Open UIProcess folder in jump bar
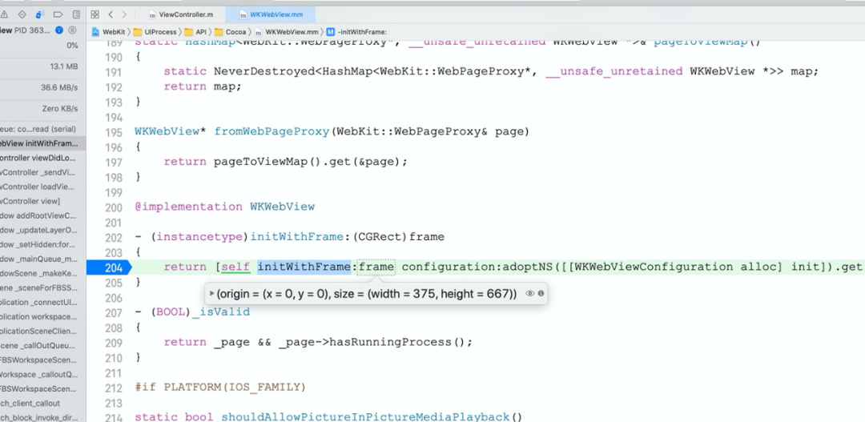 click(155, 32)
